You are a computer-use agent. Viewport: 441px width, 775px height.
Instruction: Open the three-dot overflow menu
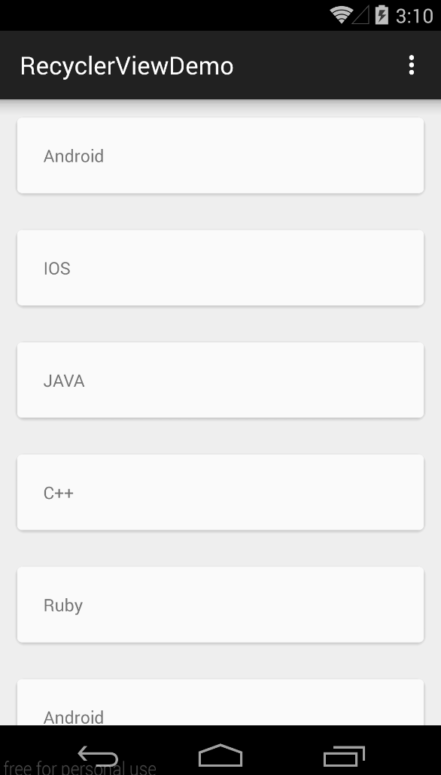(x=411, y=65)
